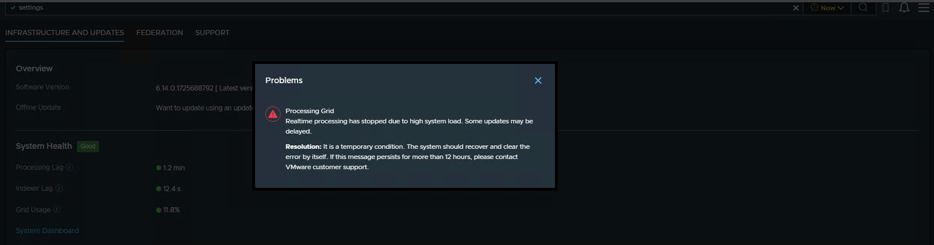This screenshot has height=245, width=934.
Task: Open the Support tab
Action: 212,33
